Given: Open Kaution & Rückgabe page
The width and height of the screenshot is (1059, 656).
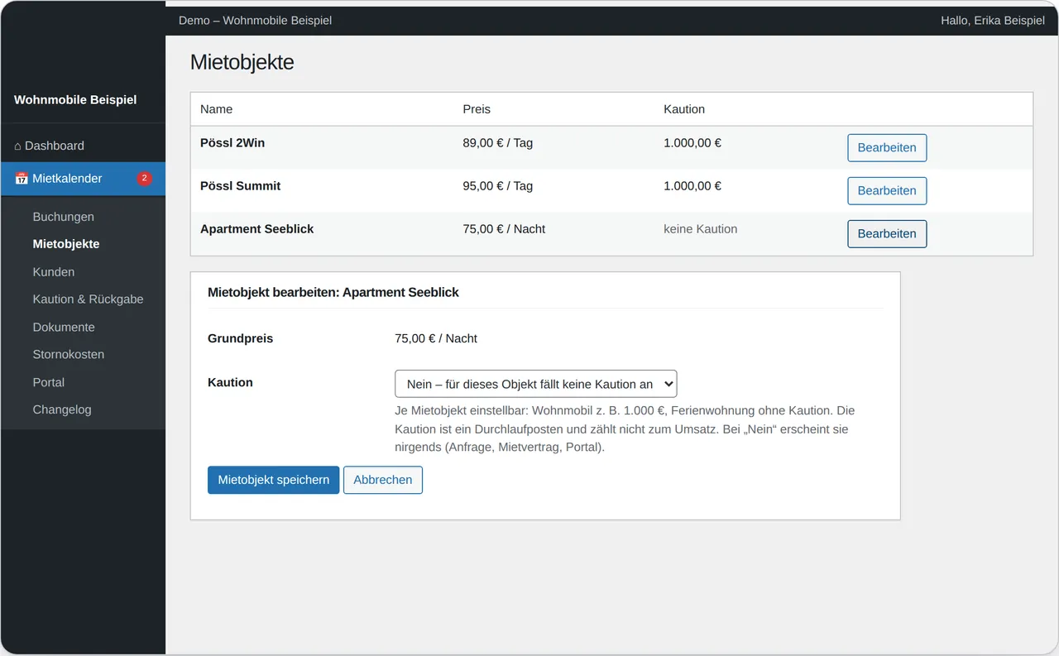Looking at the screenshot, I should (89, 299).
